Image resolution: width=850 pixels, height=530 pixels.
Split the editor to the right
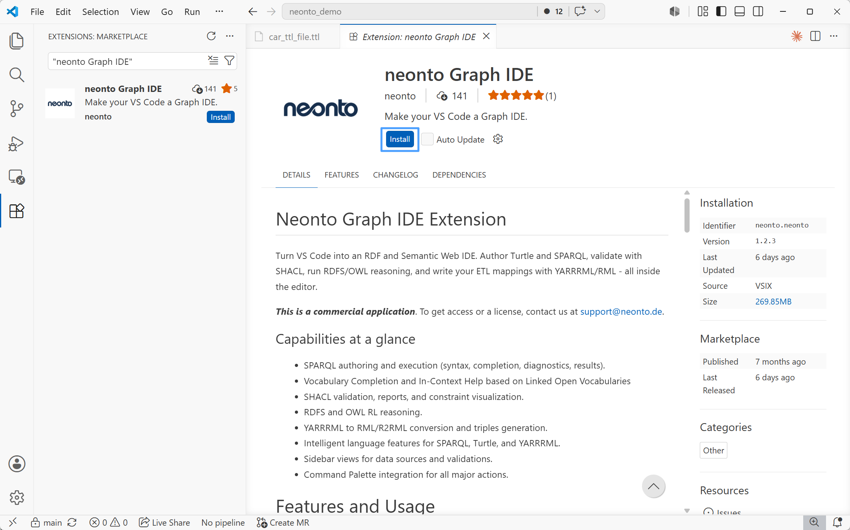click(x=815, y=36)
